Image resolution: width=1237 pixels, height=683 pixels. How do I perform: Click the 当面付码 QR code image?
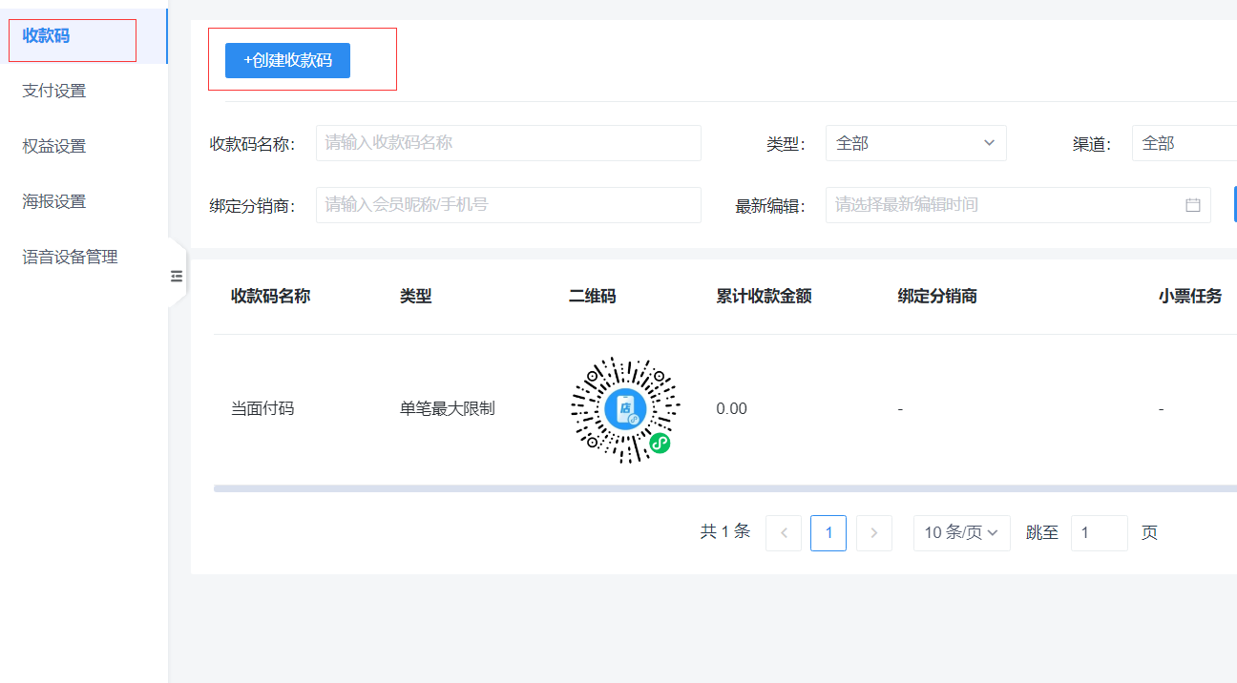tap(625, 409)
